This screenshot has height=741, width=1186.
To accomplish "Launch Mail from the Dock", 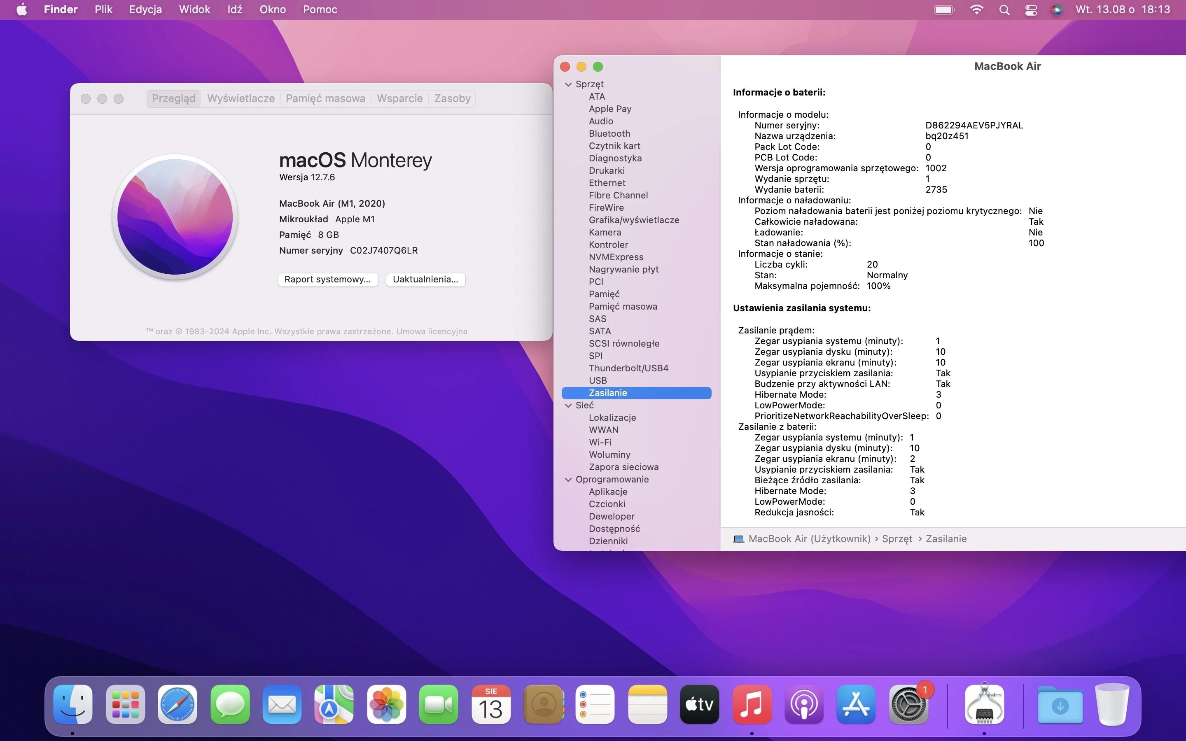I will tap(281, 704).
